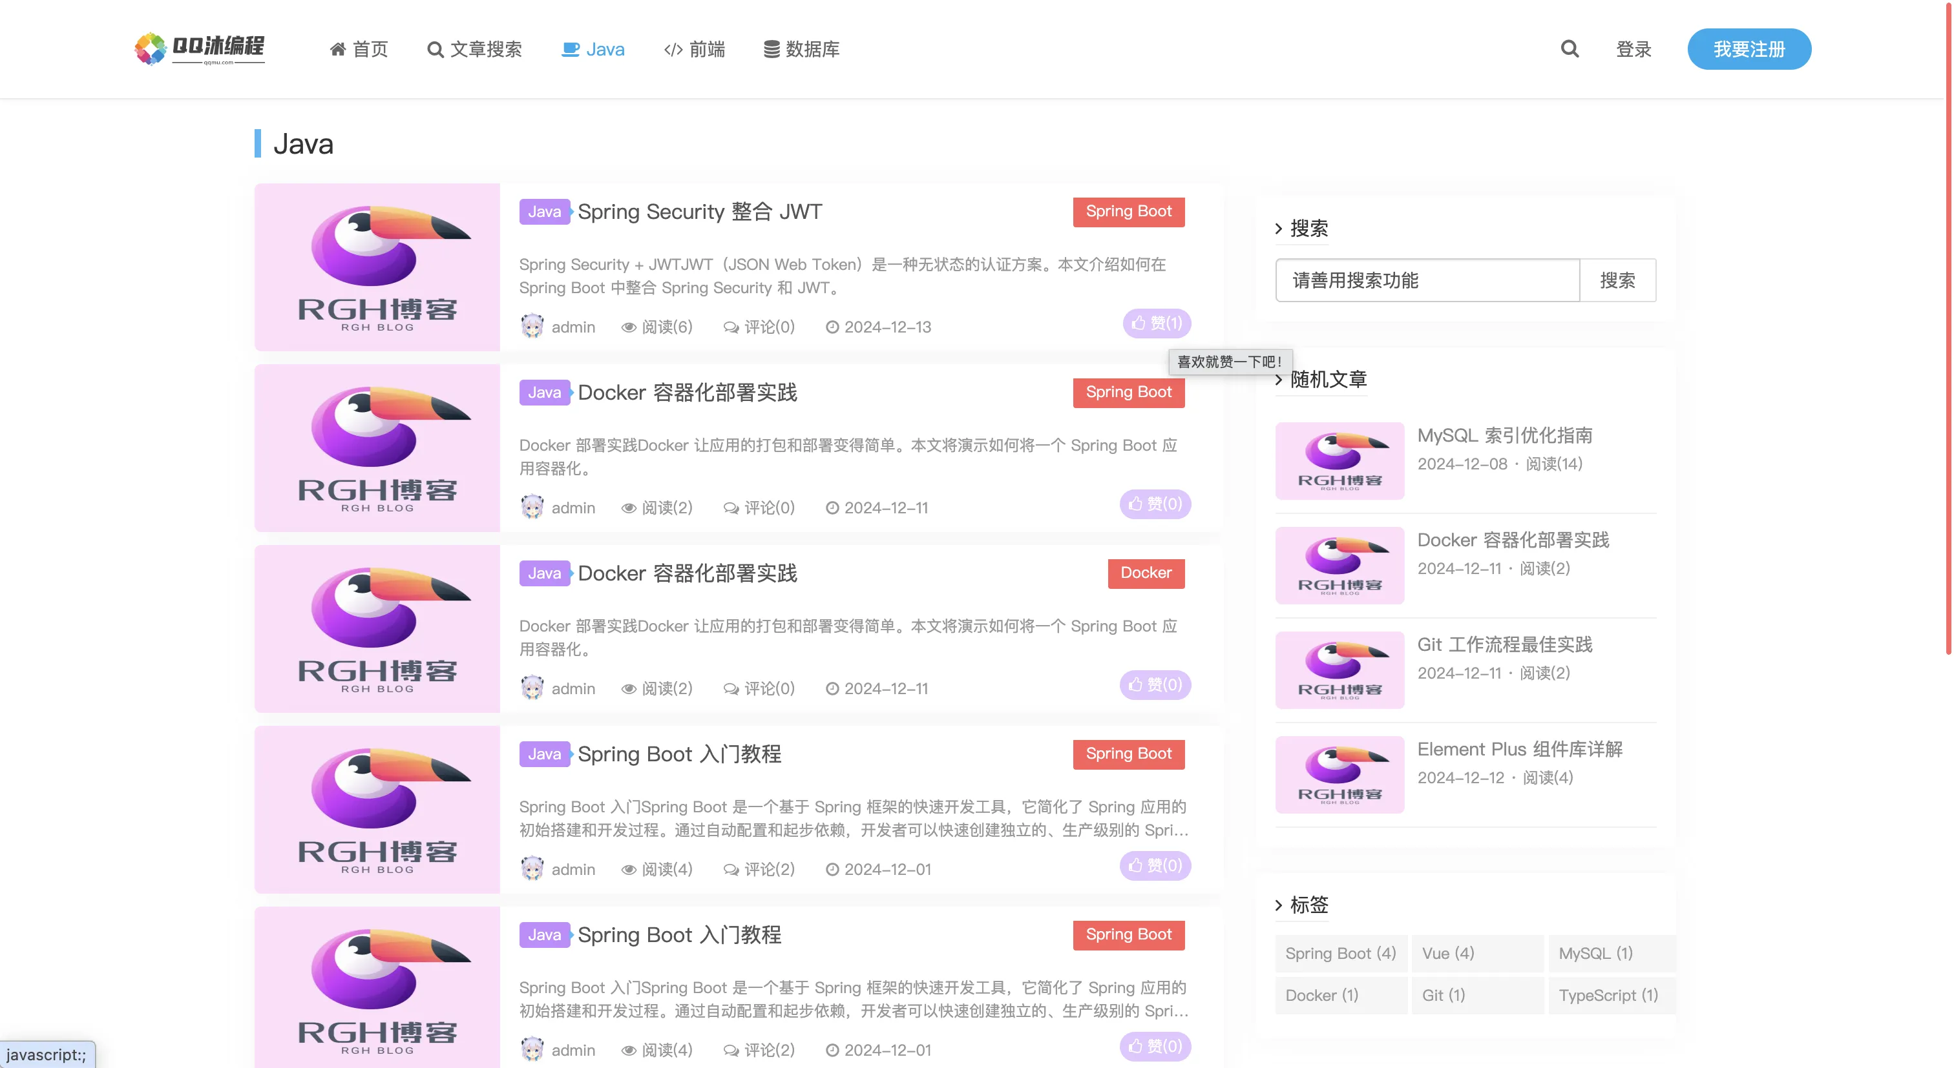Open article title Spring Security 整合 JWT
The image size is (1954, 1068).
pyautogui.click(x=699, y=212)
